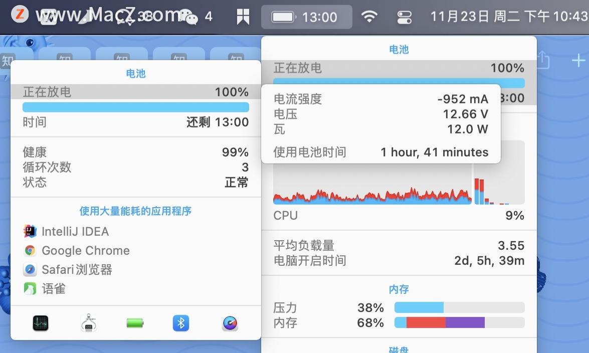
Task: Click the share upload button
Action: 543,60
